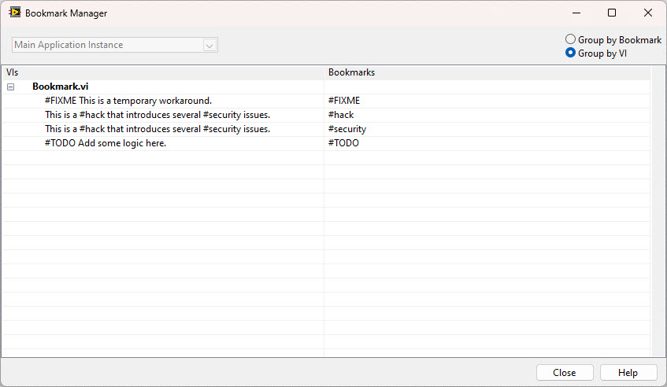Click the #hack bookmark tag

pyautogui.click(x=341, y=115)
